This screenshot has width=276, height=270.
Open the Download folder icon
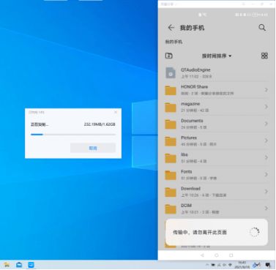click(171, 192)
